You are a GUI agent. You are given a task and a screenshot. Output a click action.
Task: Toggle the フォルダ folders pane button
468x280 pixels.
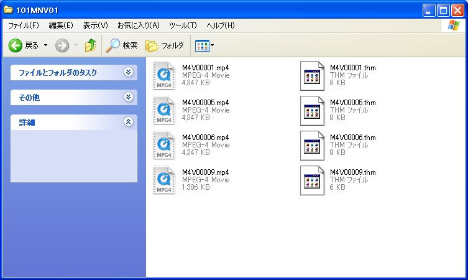tap(165, 45)
